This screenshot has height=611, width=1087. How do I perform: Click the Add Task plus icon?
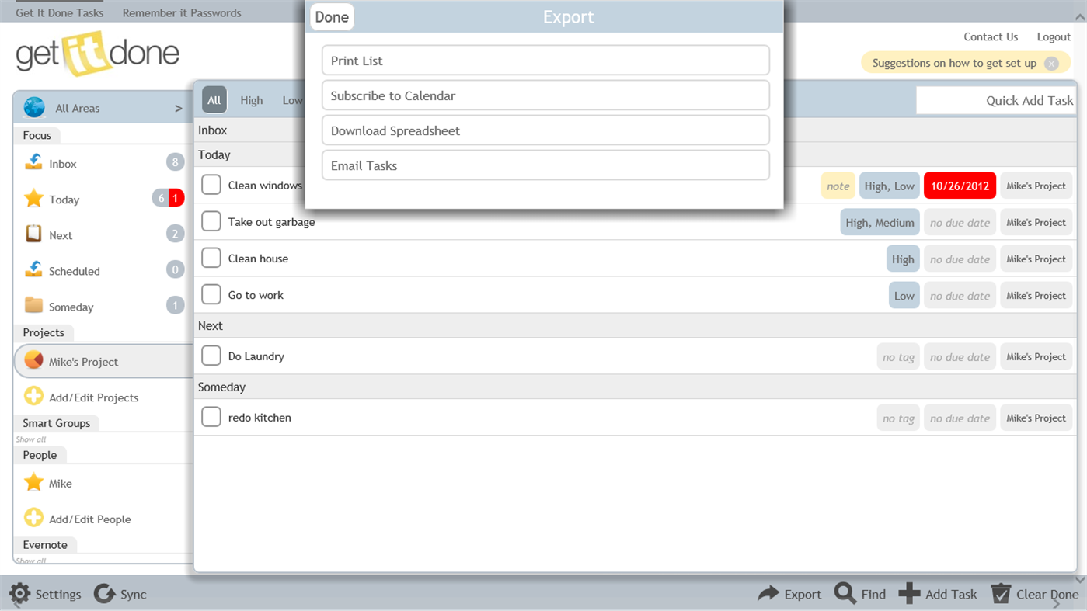coord(909,593)
